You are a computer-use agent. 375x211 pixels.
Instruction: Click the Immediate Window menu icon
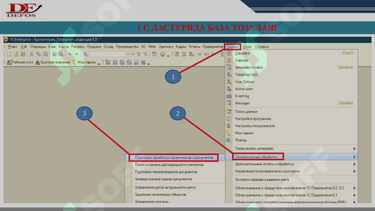[229, 68]
